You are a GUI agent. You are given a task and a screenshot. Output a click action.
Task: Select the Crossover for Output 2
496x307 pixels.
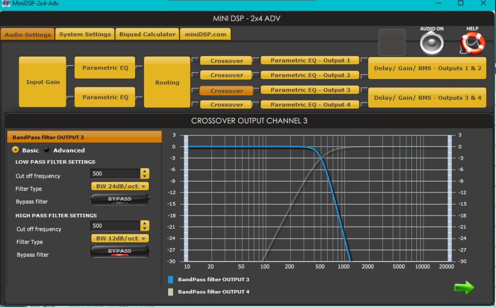(226, 75)
